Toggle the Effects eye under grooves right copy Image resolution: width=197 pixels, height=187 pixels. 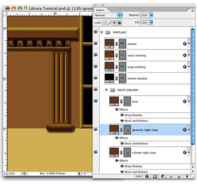[x=117, y=138]
